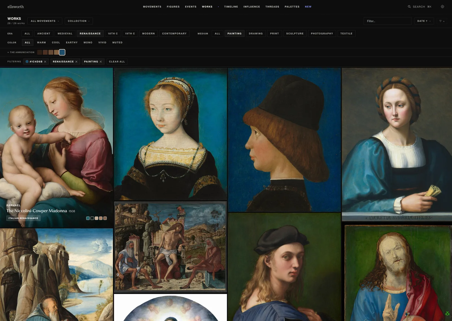452x321 pixels.
Task: Open the Events nav item
Action: 191,6
